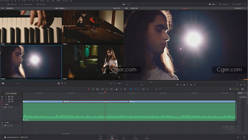Open the Playback menu
This screenshot has height=140, width=248.
[x=42, y=1]
